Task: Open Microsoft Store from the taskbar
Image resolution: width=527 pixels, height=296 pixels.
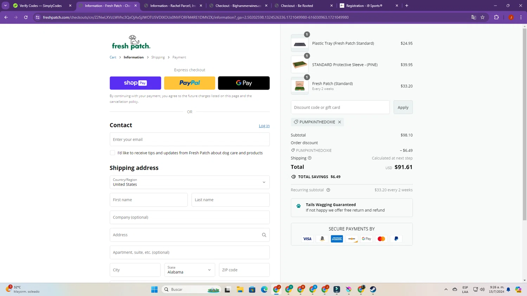Action: click(252, 289)
